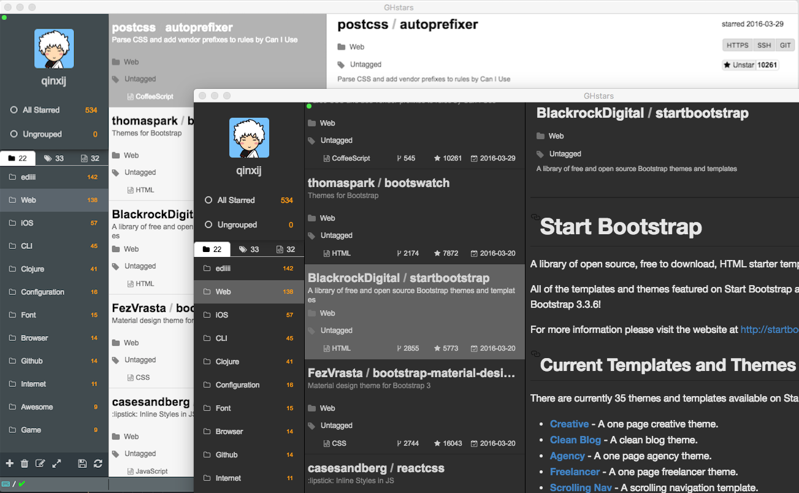Save using floppy disk icon in back window
The image size is (799, 493).
[x=82, y=464]
